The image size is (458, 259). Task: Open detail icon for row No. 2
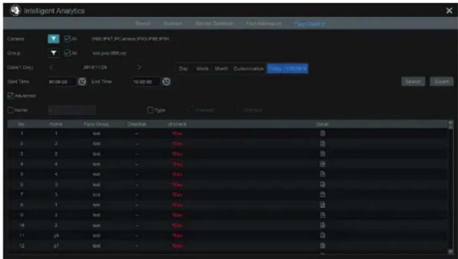tap(322, 144)
